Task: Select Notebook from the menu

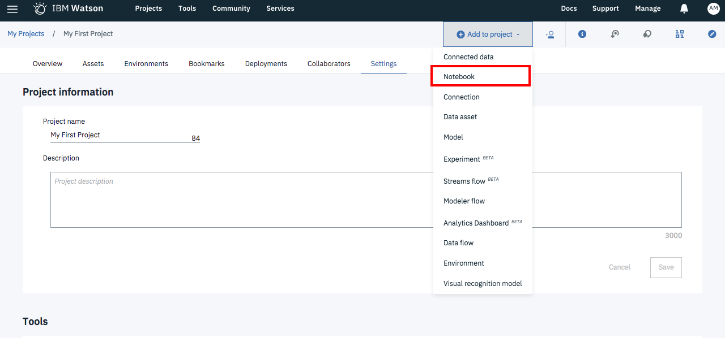Action: click(x=480, y=76)
